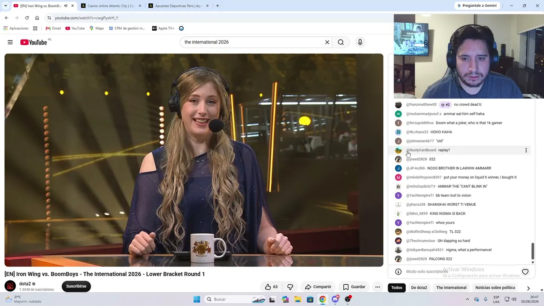Click the live chat scrollbar thumb
Screen dimensions: 544x306
533,251
